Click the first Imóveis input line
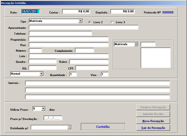Screen dimensions: 187x136 [98, 83]
